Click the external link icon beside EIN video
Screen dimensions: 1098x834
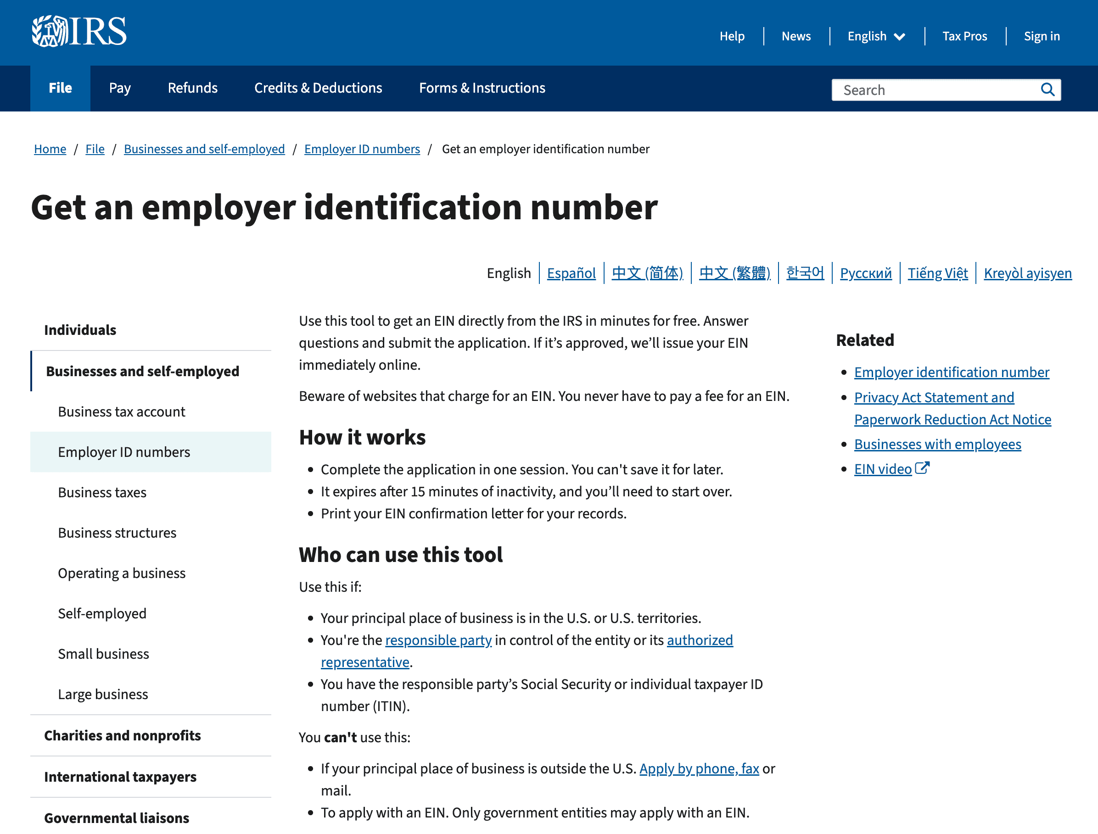922,468
